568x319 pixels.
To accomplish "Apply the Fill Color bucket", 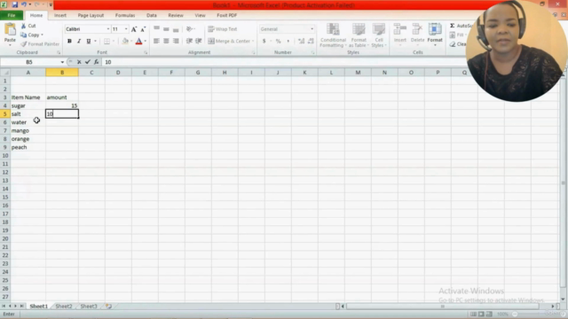I will [125, 42].
